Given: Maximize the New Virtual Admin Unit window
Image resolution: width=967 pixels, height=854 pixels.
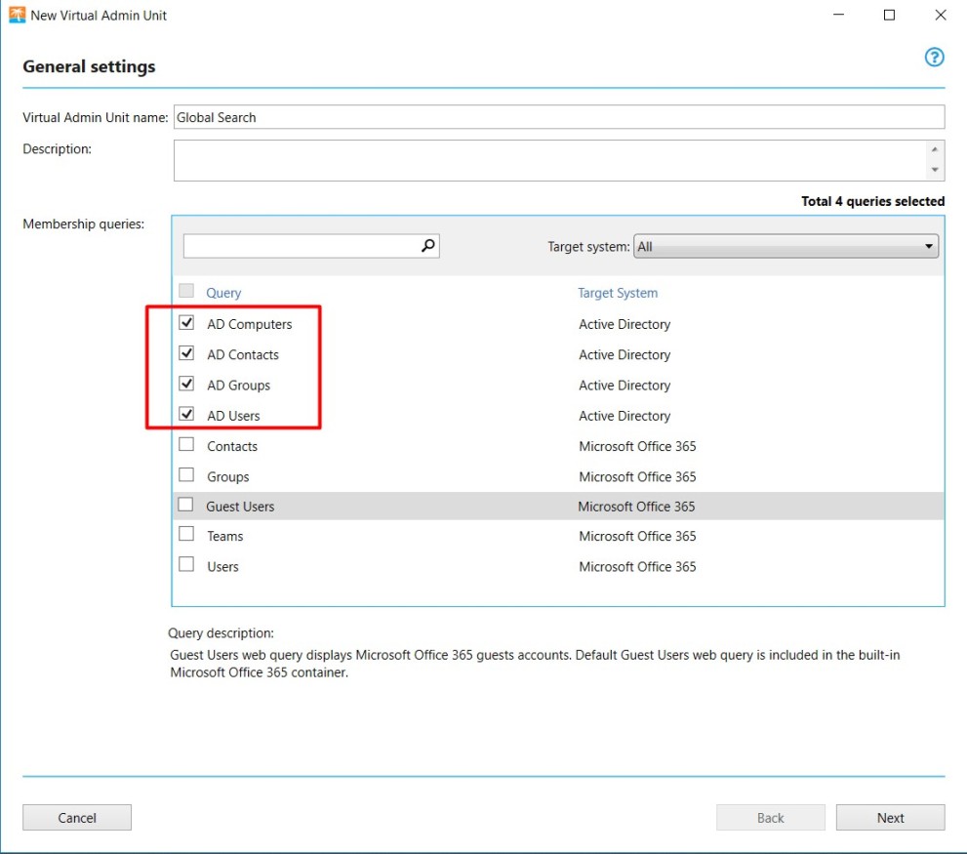Looking at the screenshot, I should (889, 15).
